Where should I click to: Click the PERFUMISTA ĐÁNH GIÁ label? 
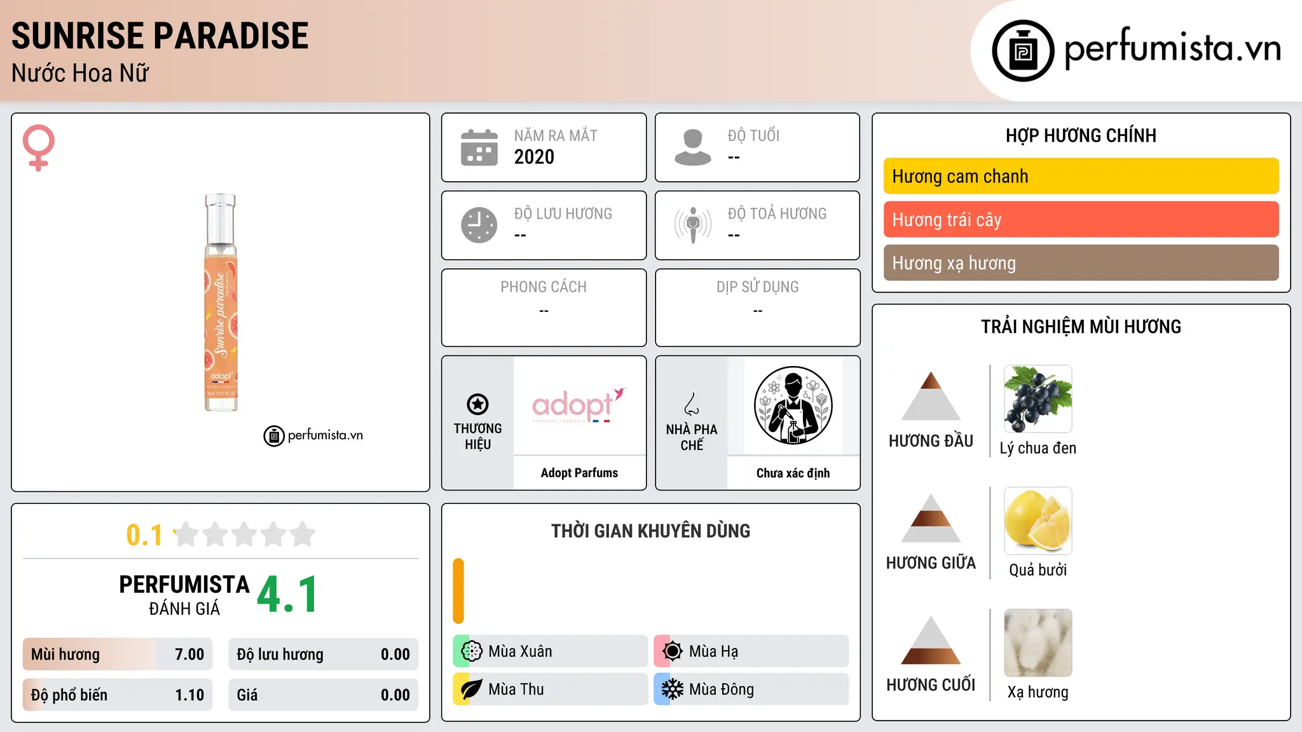[184, 595]
